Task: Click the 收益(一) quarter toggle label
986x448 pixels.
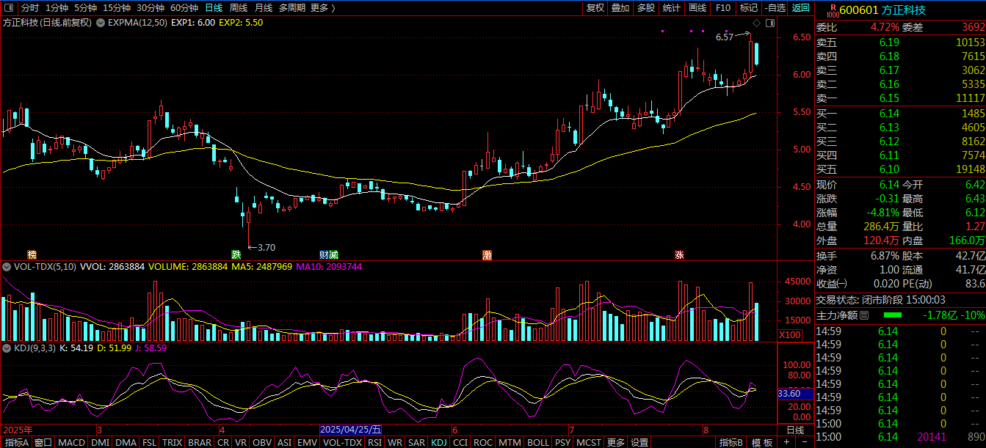Action: click(831, 284)
